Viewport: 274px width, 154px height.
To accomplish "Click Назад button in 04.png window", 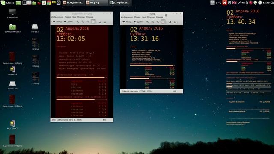I will pos(127,22).
